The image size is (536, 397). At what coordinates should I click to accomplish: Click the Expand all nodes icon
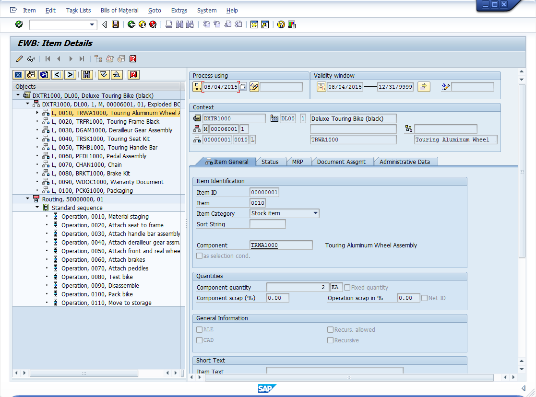[104, 74]
